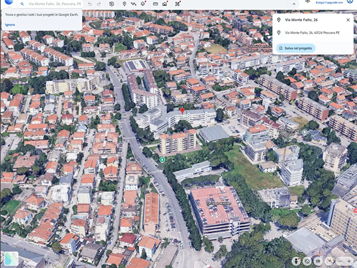Select the draw path tool
The height and width of the screenshot is (268, 357).
134,3
